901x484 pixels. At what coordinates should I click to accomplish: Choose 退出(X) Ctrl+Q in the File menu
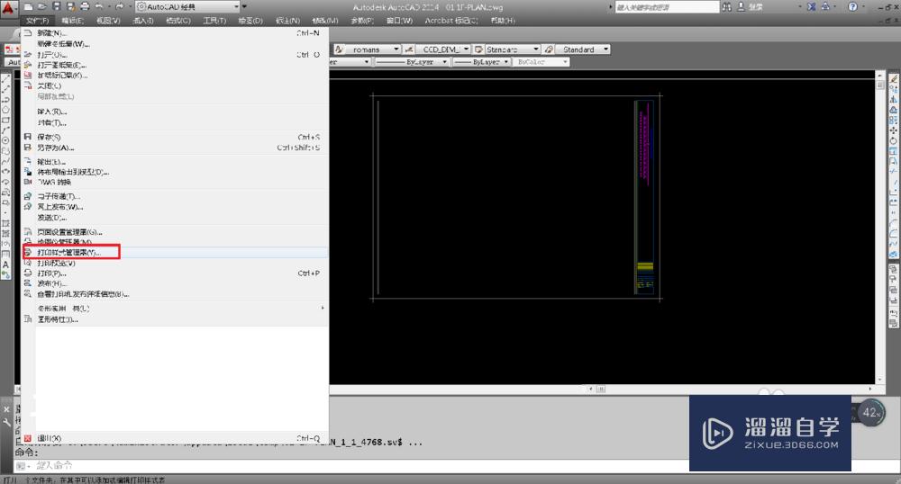pyautogui.click(x=176, y=439)
